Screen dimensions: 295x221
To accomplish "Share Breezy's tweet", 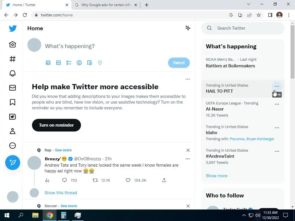I will click(164, 180).
